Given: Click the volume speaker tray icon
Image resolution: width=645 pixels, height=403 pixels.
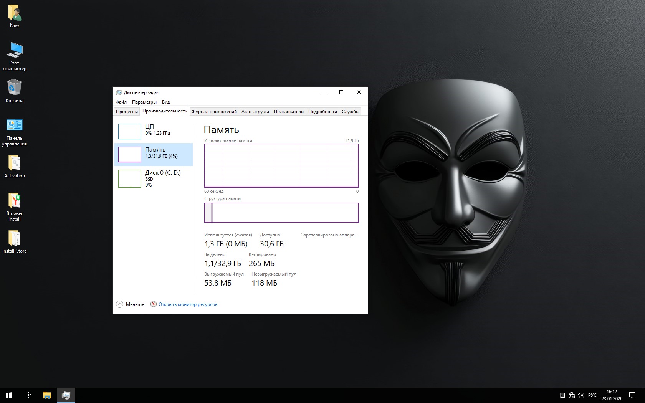Looking at the screenshot, I should pyautogui.click(x=580, y=395).
